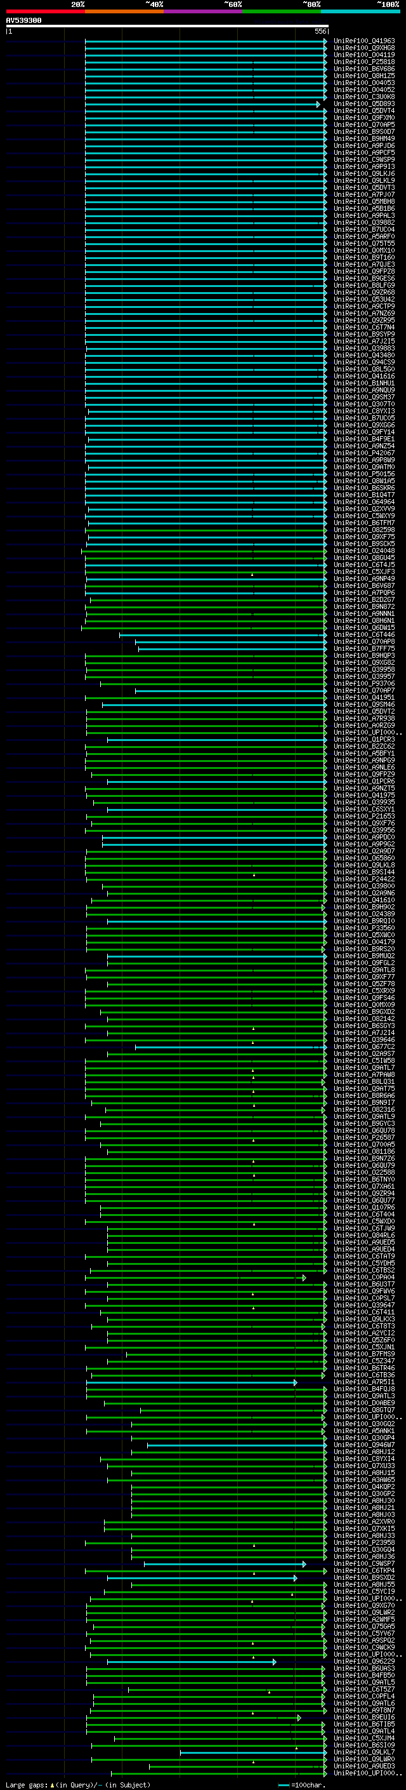Select hit label UniRef100_Q41951
406x1790 pixels.
pyautogui.click(x=364, y=697)
